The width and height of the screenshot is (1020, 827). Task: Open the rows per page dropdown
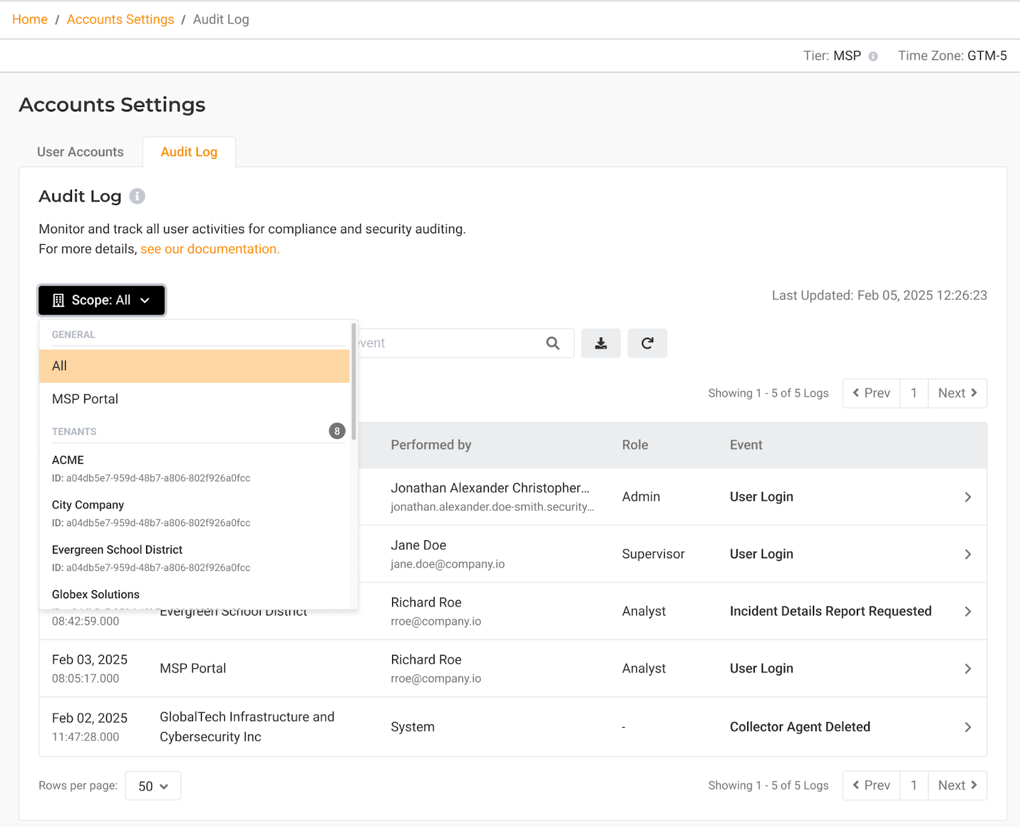(153, 786)
